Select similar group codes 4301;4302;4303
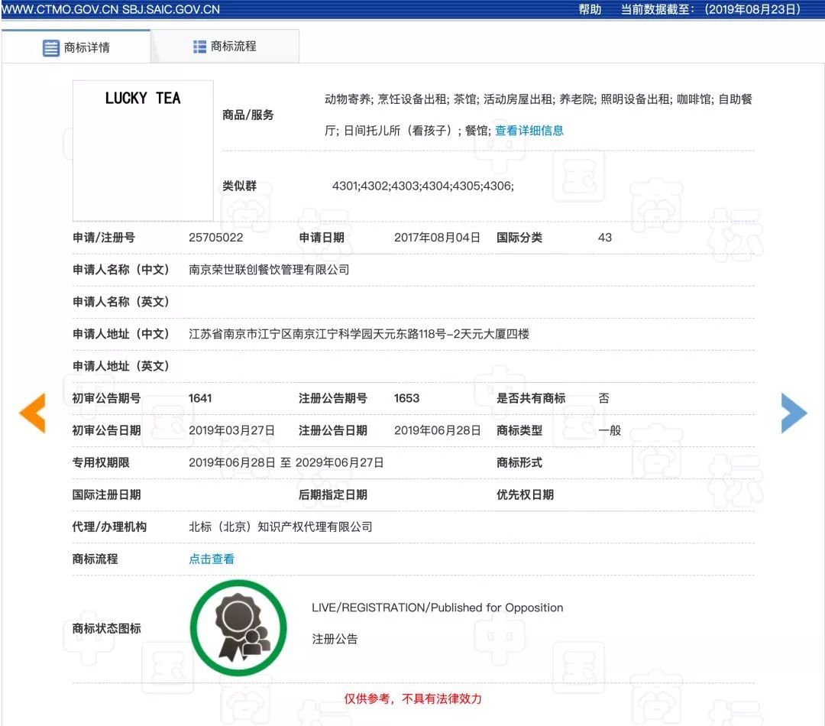 pyautogui.click(x=423, y=185)
